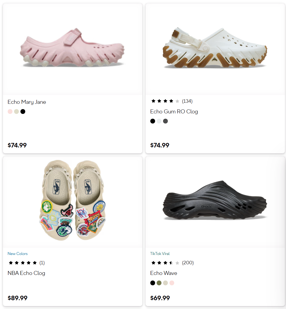Select the light pink swatch for Echo Wave
The height and width of the screenshot is (309, 286).
[172, 283]
